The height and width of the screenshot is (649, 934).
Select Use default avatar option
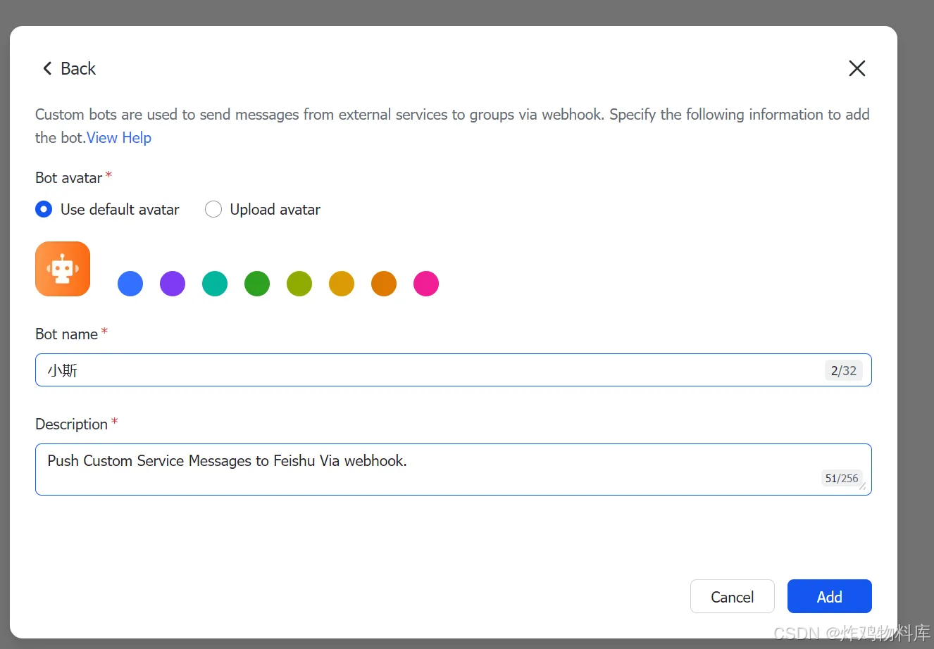(107, 209)
